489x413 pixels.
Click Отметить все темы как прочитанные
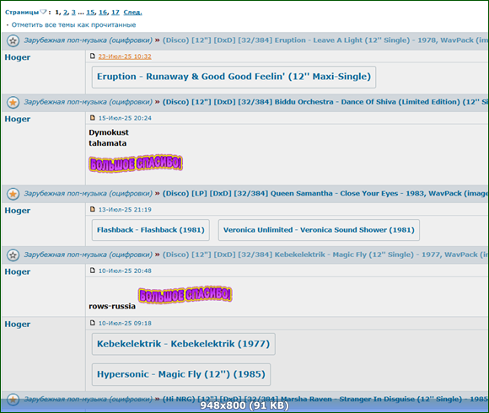[73, 25]
